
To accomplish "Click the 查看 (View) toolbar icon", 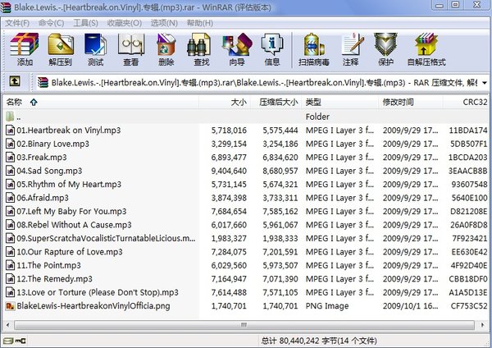I will (x=131, y=44).
